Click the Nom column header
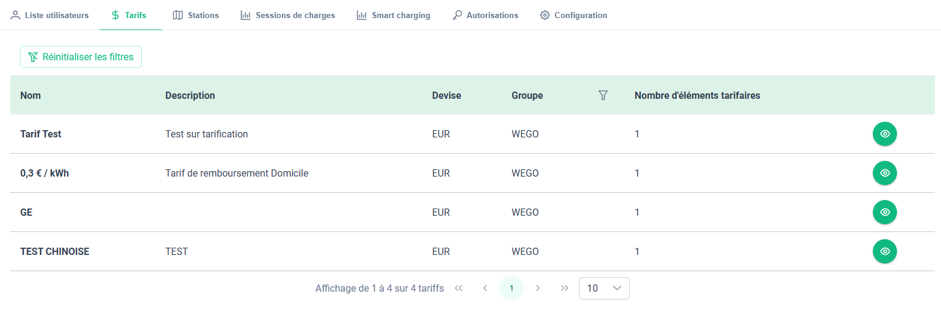Viewport: 941px width, 323px height. click(x=31, y=95)
